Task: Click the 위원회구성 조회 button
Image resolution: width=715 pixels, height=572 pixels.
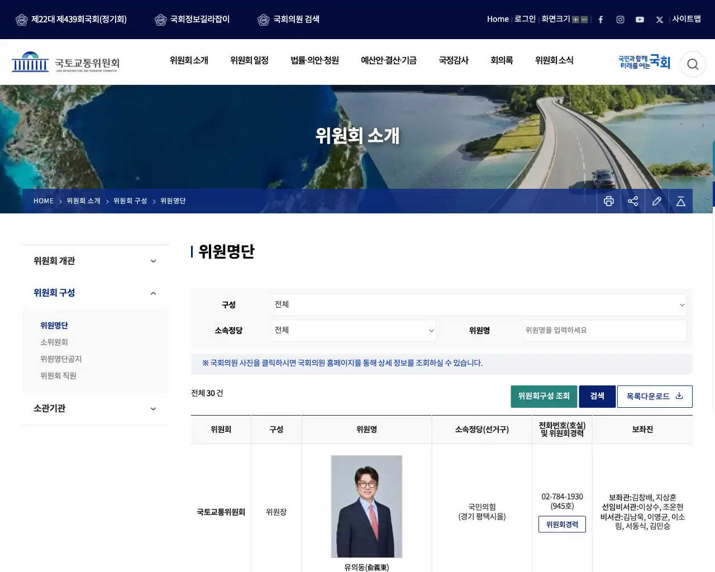Action: [544, 397]
